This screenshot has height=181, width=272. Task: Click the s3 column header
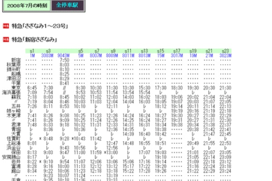point(48,51)
